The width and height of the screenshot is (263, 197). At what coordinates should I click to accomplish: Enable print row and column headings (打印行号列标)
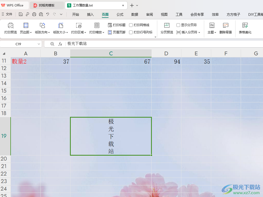(131, 32)
